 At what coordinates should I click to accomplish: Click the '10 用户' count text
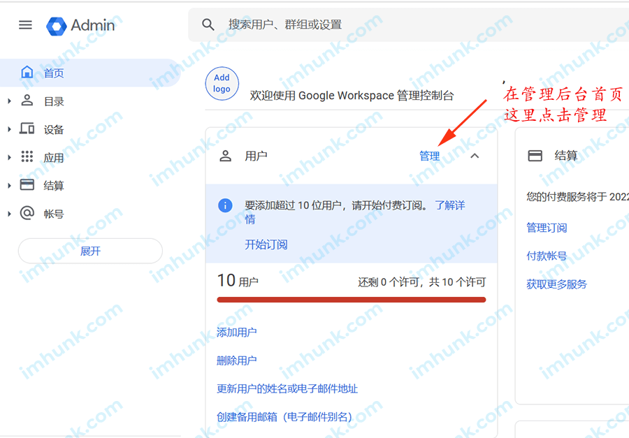click(x=238, y=281)
